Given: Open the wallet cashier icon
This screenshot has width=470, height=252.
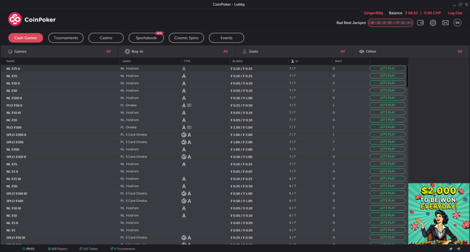Looking at the screenshot, I should (421, 22).
